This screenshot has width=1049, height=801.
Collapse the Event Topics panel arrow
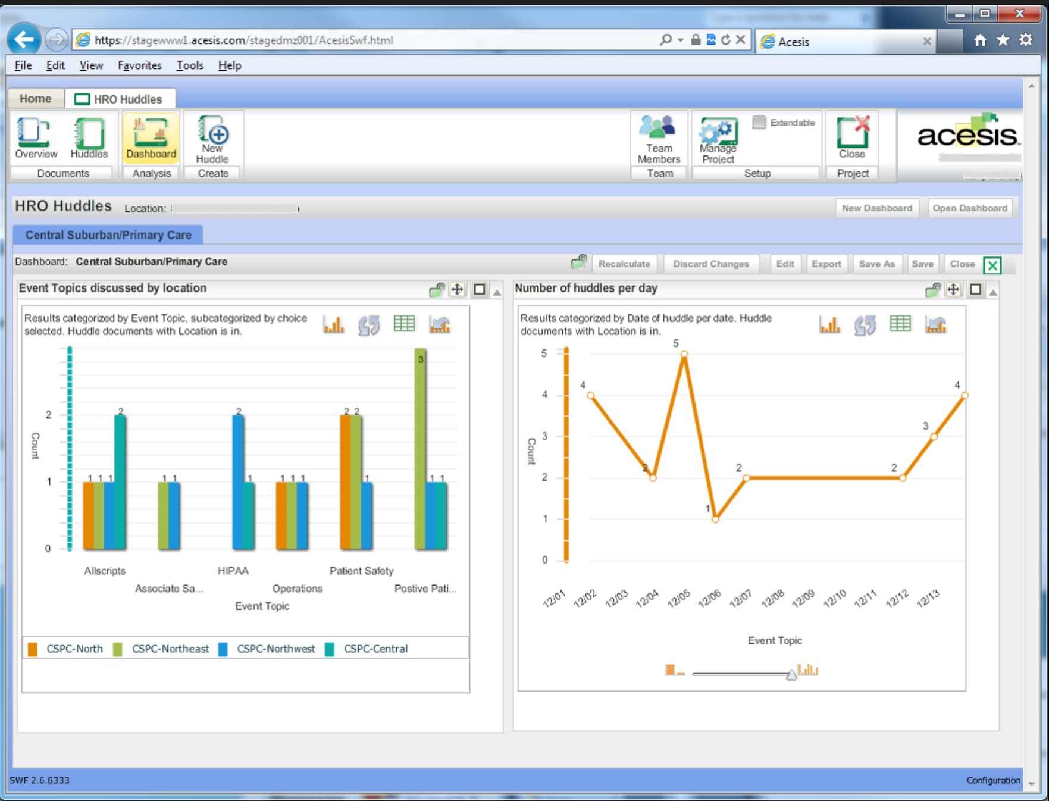[497, 292]
